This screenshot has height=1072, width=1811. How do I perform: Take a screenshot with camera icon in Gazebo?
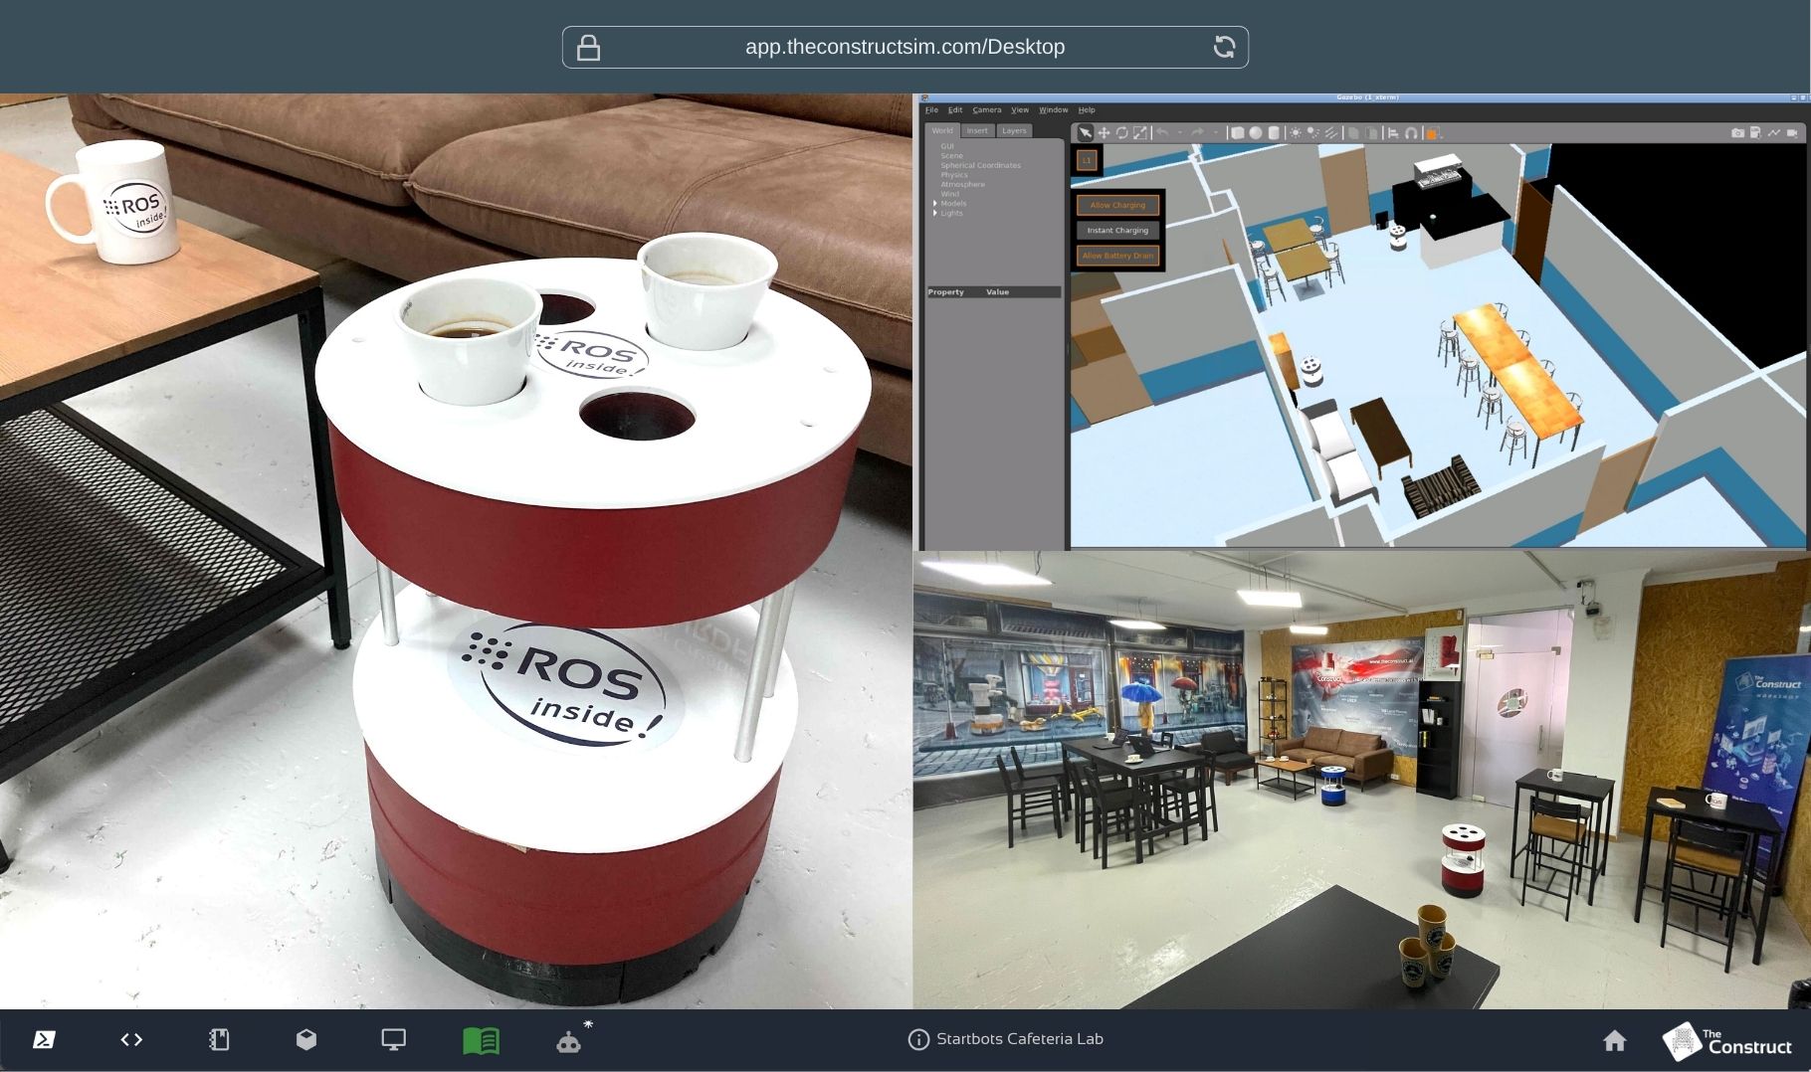pos(1737,132)
